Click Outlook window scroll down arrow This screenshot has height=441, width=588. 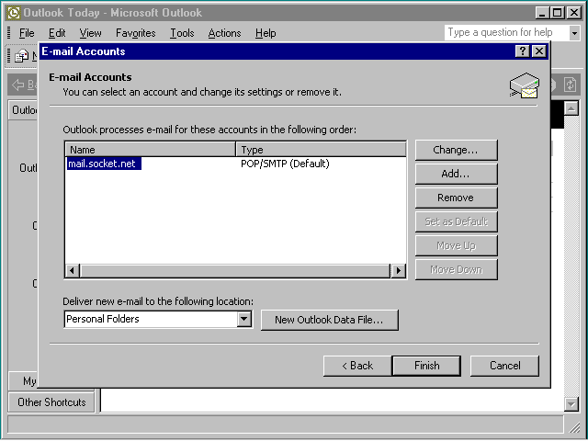tap(571, 404)
